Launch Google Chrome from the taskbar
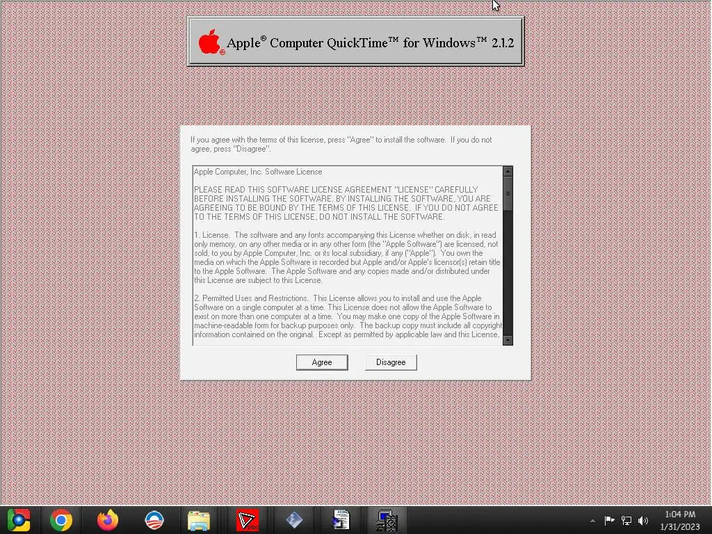 [61, 520]
